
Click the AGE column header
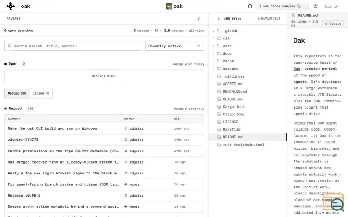pos(177,118)
